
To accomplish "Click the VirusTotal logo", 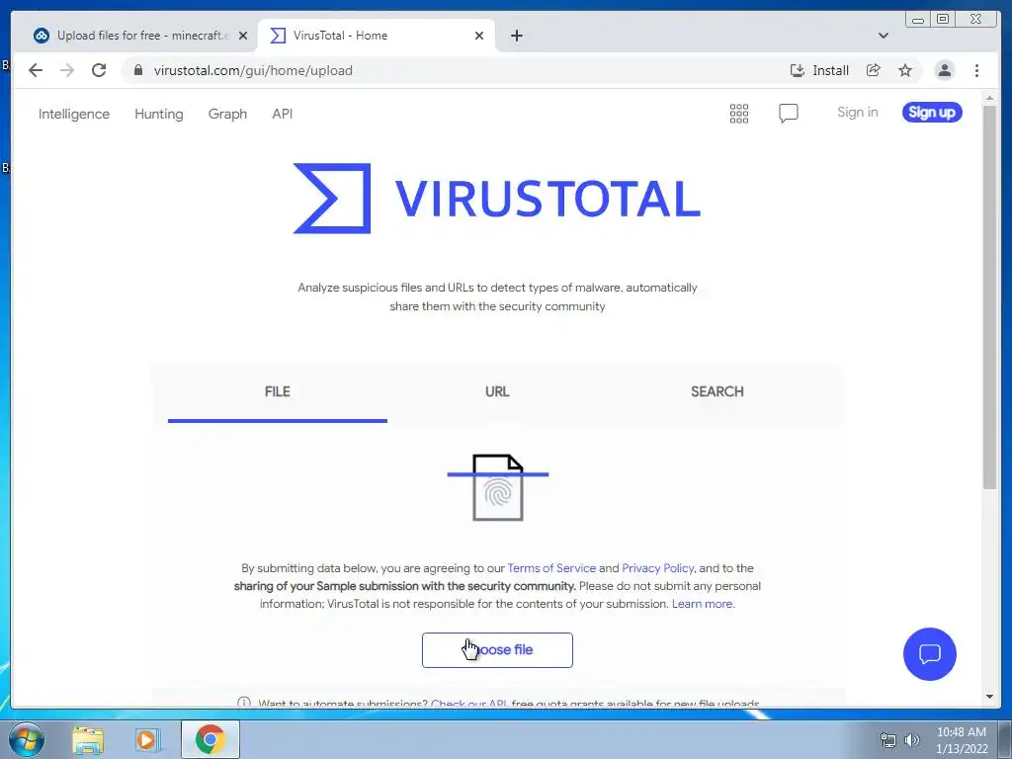I will [x=496, y=198].
